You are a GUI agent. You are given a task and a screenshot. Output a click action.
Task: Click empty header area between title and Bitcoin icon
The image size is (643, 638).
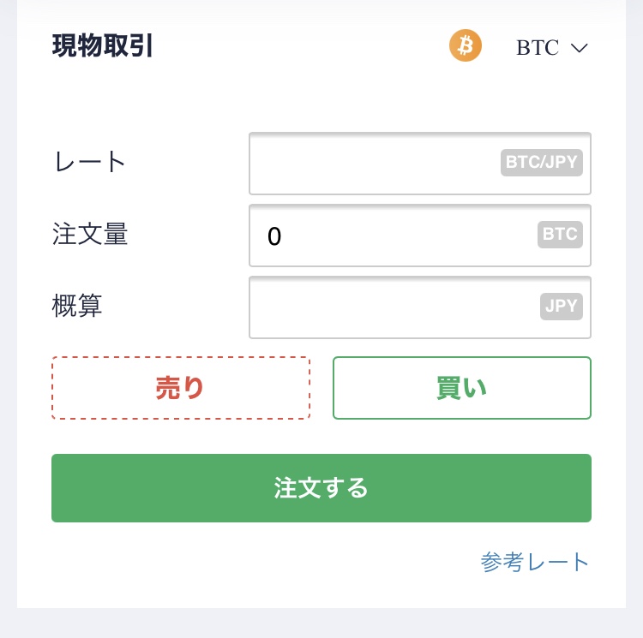click(300, 45)
